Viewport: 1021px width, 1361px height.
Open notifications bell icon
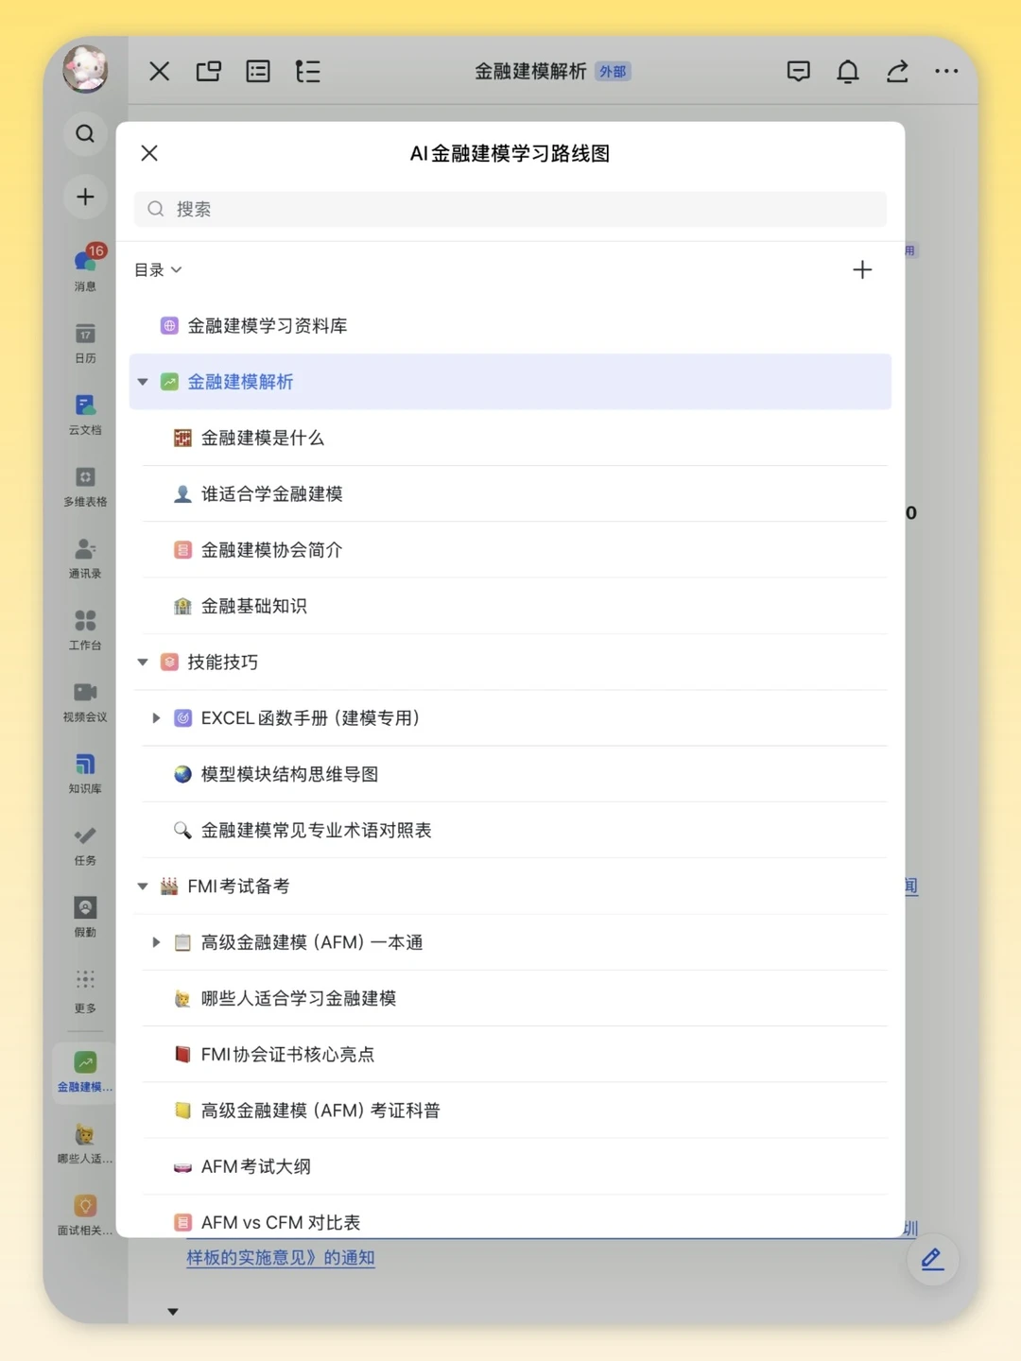click(848, 71)
